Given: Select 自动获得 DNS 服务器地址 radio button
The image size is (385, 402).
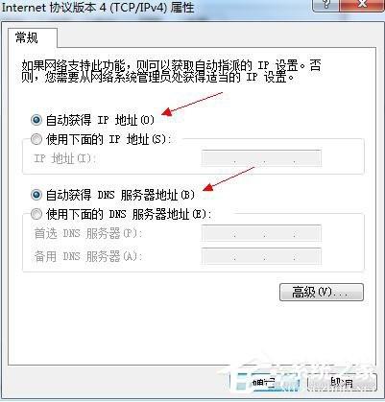Looking at the screenshot, I should [36, 195].
